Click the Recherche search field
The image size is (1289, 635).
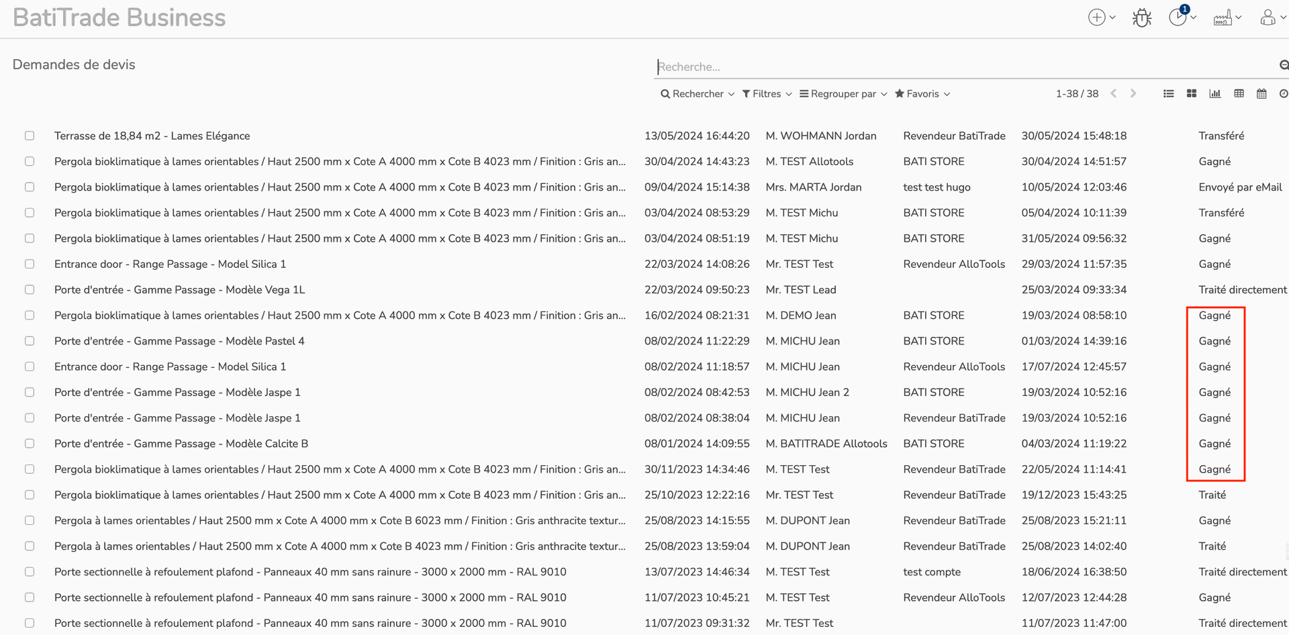[x=963, y=66]
